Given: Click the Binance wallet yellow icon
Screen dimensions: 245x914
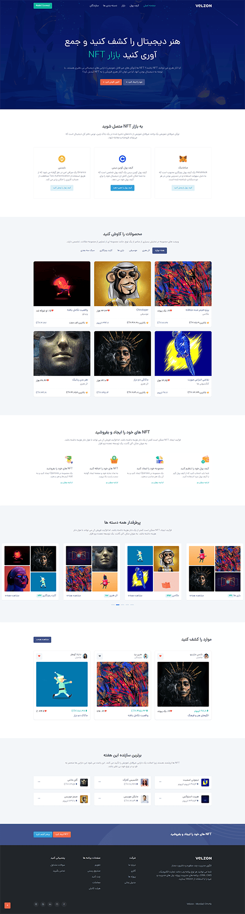Looking at the screenshot, I should (x=62, y=159).
